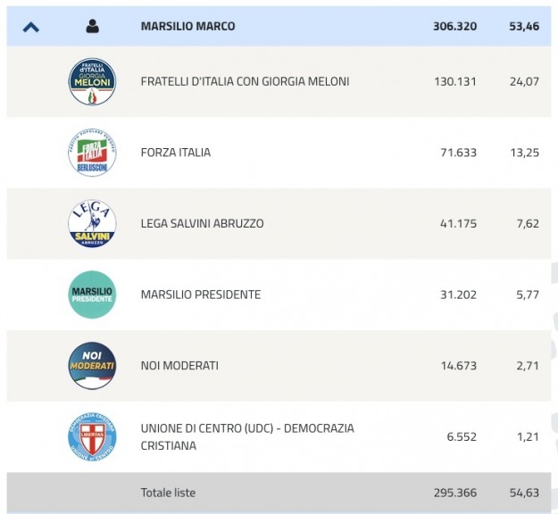Click the vote count 41.175
This screenshot has height=514, width=558.
458,223
